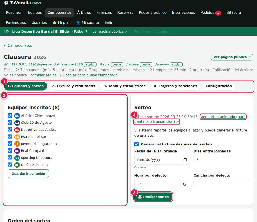Image resolution: width=257 pixels, height=222 pixels.
Task: Uncheck Atlético Chimborazo team checkbox
Action: (x=10, y=116)
